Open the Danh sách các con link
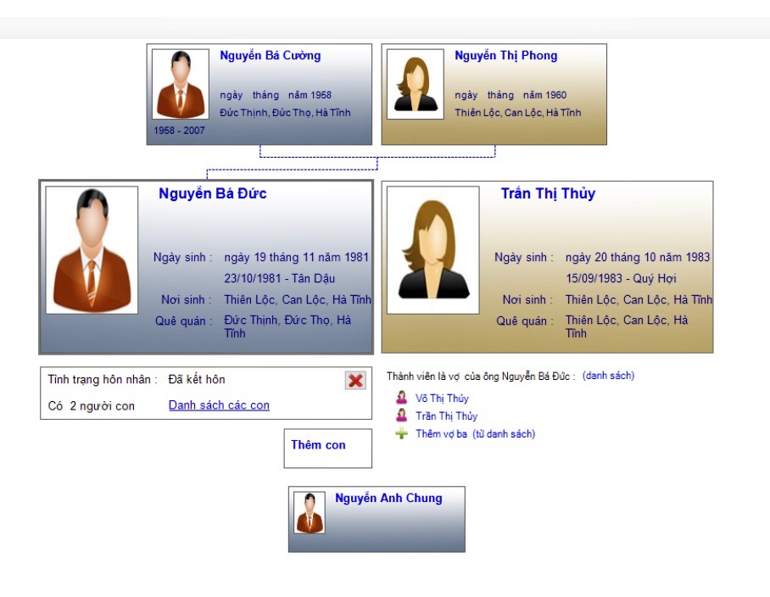This screenshot has width=770, height=597. point(219,405)
